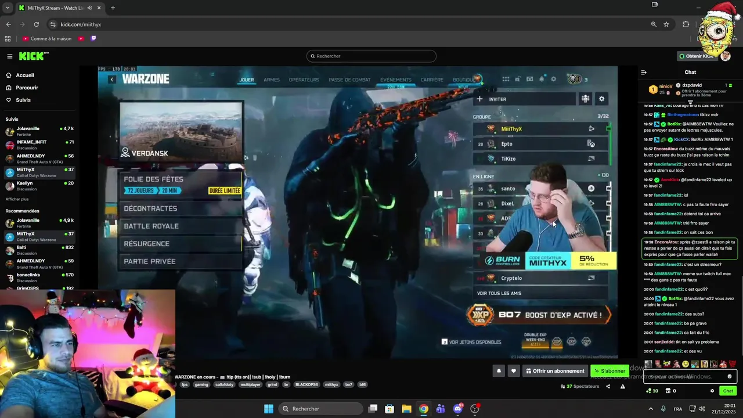743x418 pixels.
Task: Click the BLACKOPS6 stream tag
Action: (x=306, y=384)
